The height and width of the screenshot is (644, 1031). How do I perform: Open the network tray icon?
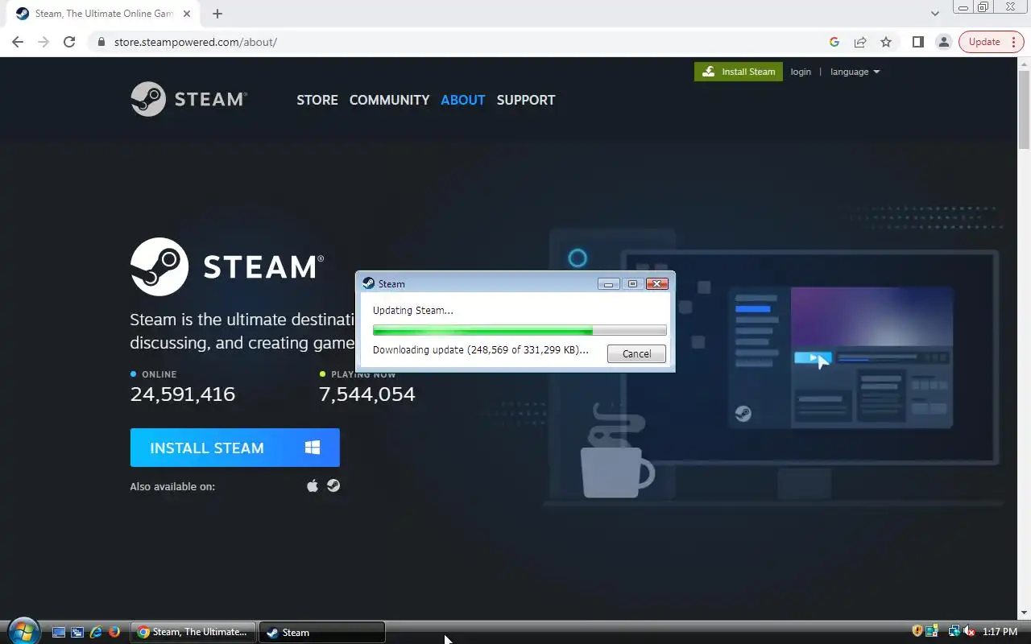(954, 631)
